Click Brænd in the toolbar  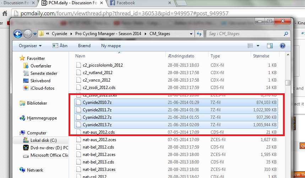84,46
